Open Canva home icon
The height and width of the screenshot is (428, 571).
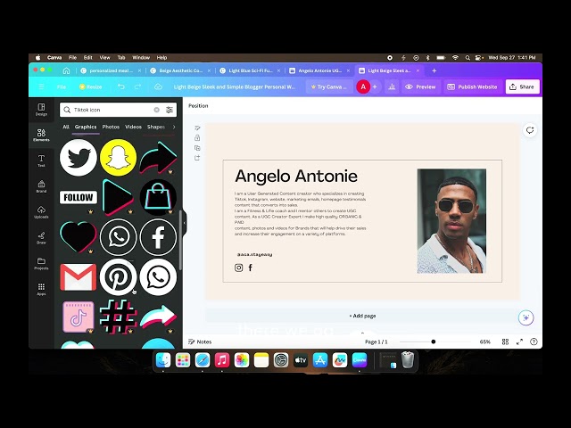66,70
